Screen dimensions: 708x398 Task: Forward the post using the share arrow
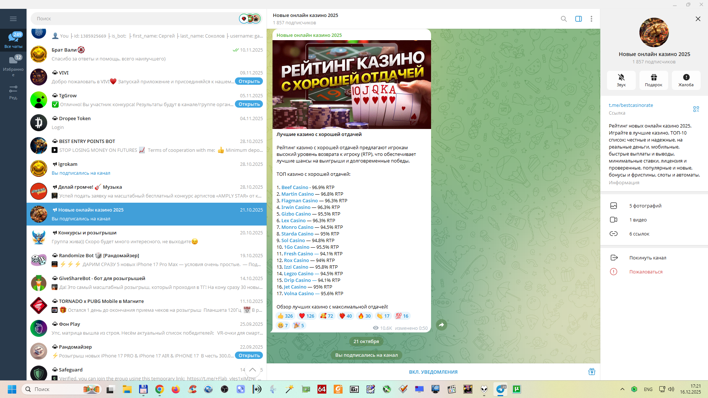[x=441, y=325]
